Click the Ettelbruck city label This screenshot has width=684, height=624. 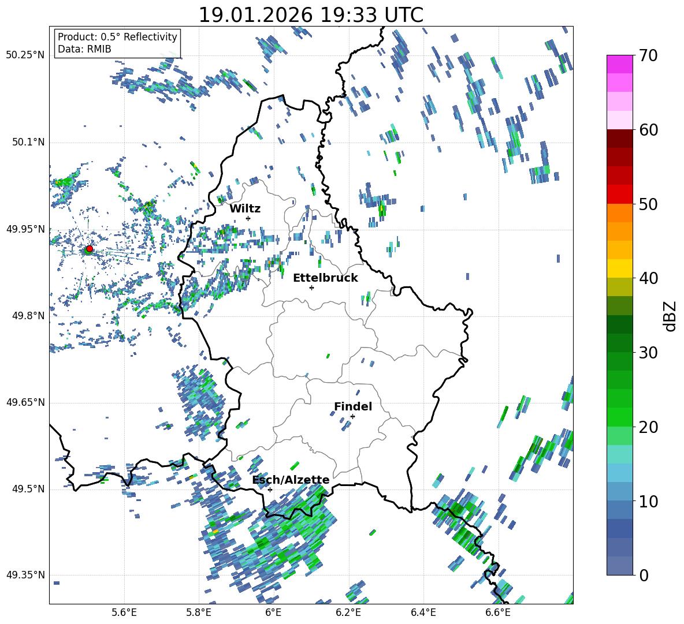click(325, 278)
